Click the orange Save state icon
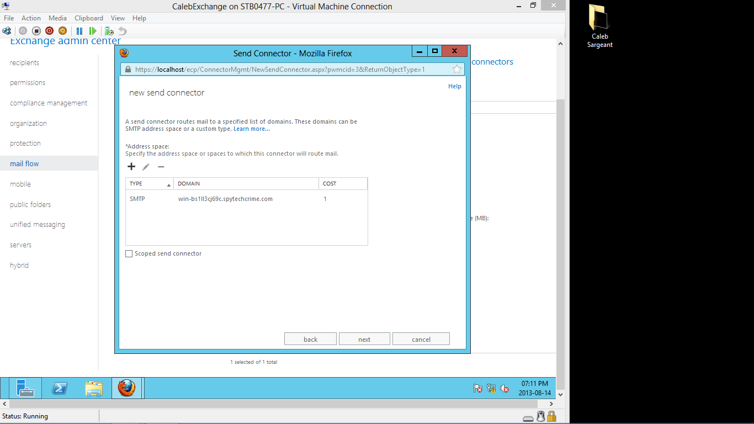 tap(62, 31)
